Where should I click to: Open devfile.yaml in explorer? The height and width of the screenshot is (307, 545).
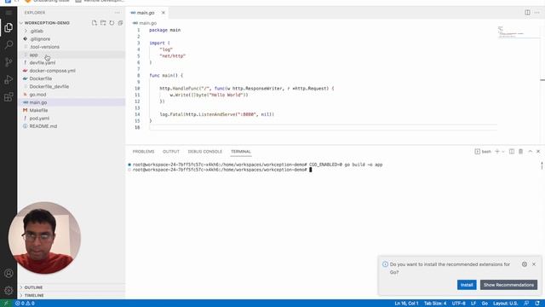[72, 62]
